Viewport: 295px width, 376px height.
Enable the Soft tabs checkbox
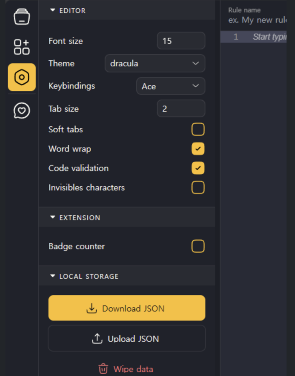198,129
